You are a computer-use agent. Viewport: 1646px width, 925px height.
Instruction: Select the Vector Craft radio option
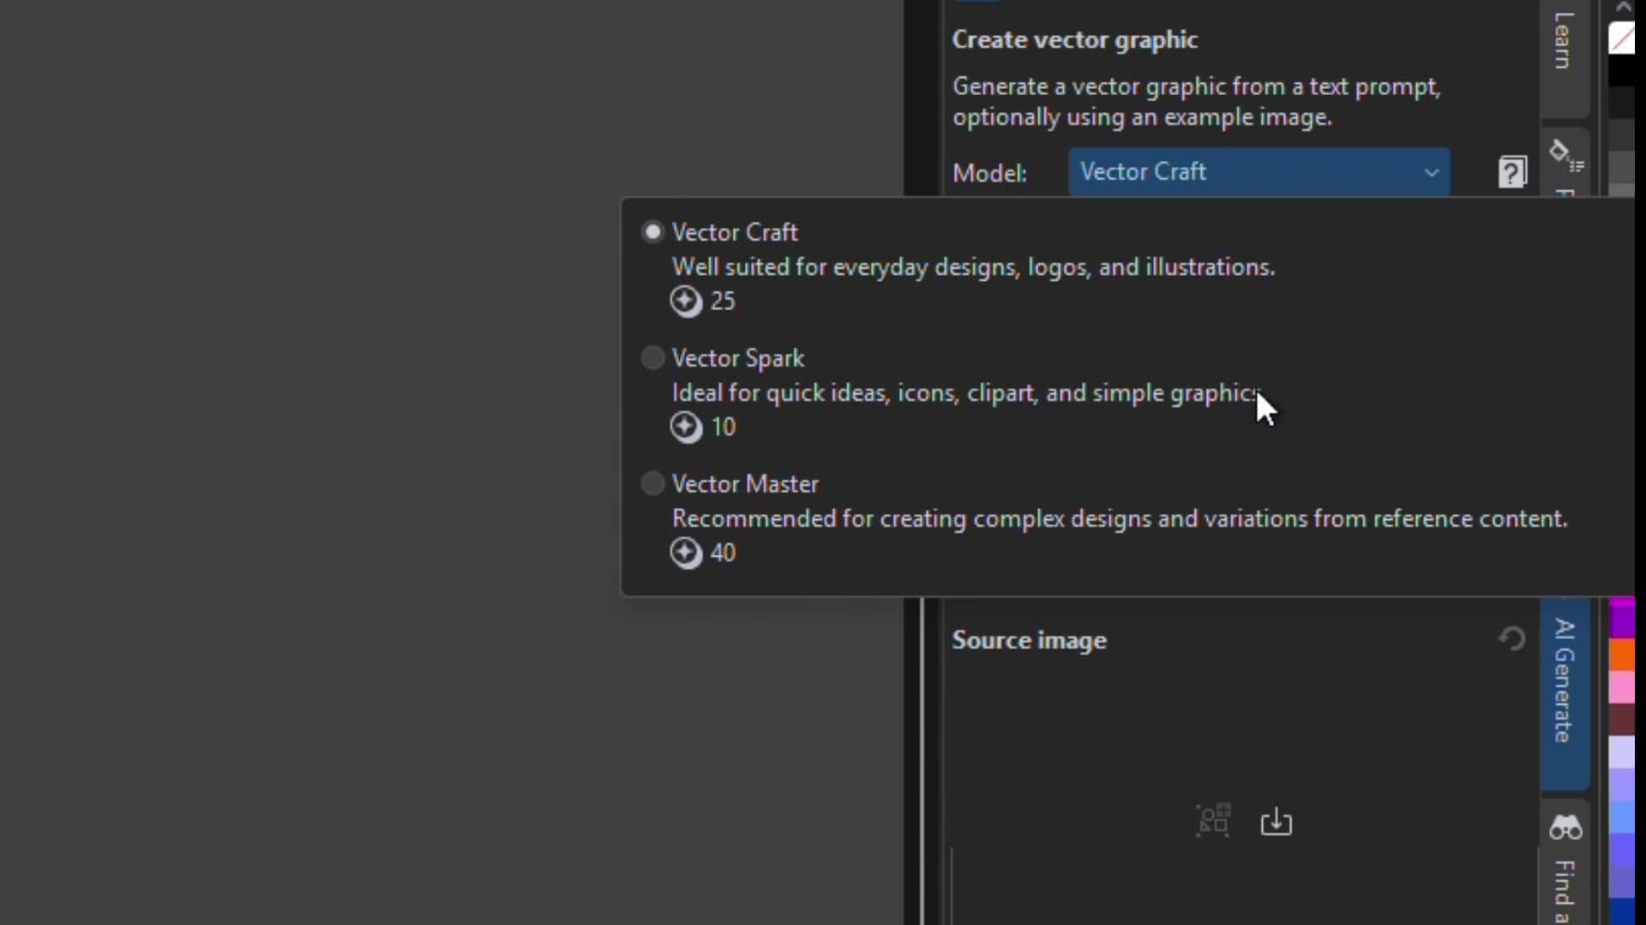653,232
